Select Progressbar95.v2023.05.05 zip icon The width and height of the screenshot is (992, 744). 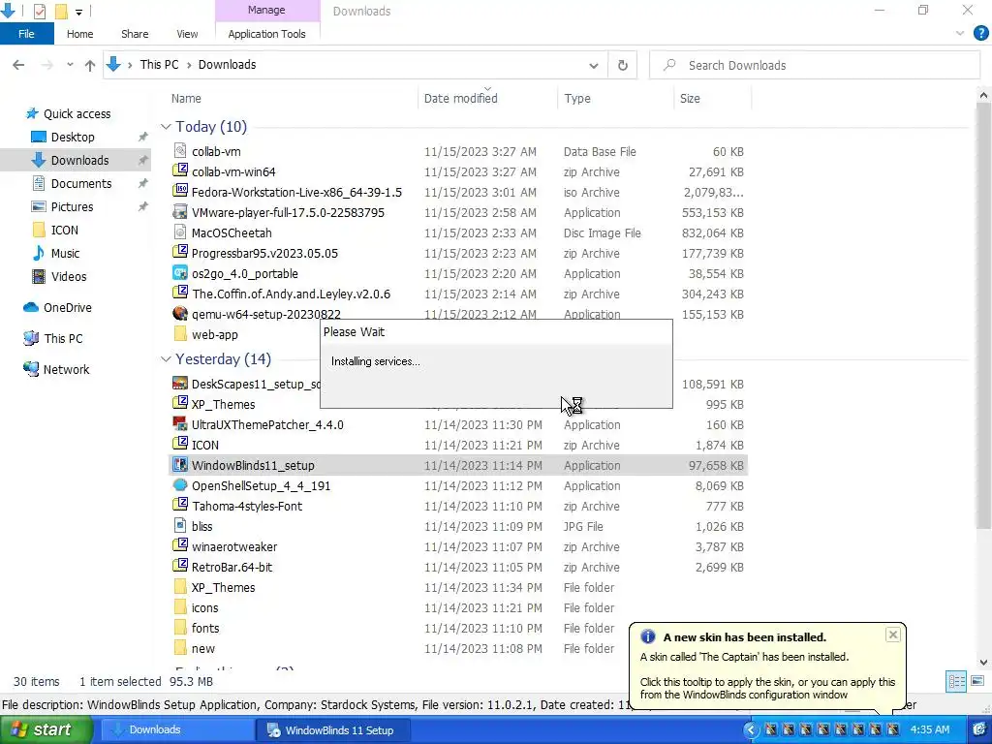pos(180,253)
